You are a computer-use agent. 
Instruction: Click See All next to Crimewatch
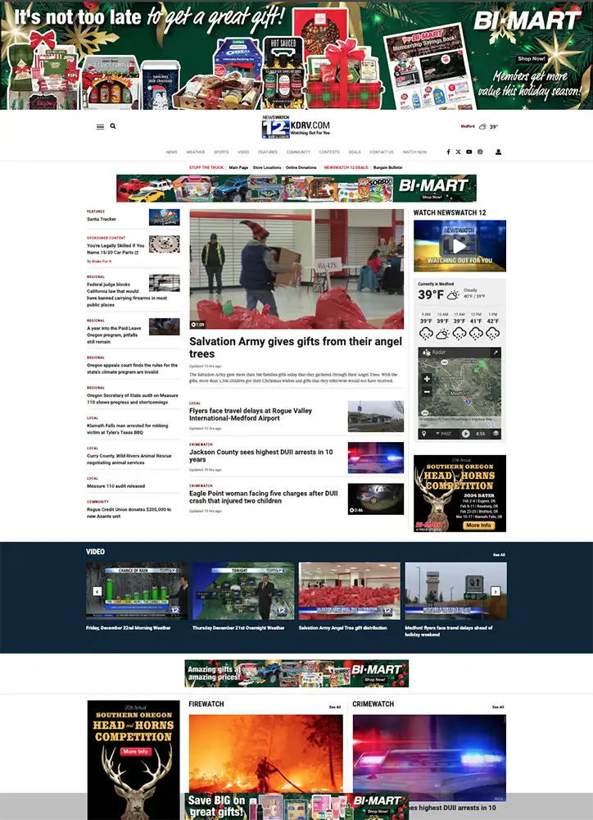coord(498,707)
